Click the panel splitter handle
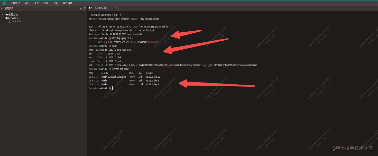This screenshot has width=378, height=156. tap(88, 110)
